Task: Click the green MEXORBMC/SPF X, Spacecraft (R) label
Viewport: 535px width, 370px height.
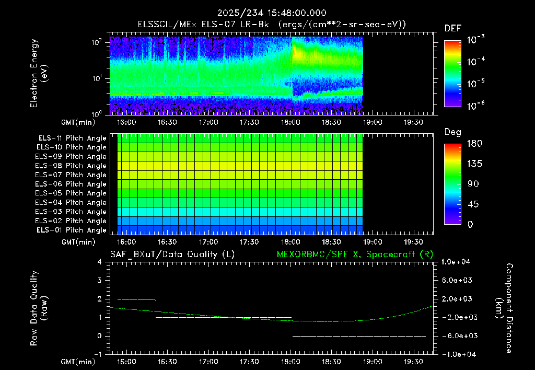Action: pos(355,255)
